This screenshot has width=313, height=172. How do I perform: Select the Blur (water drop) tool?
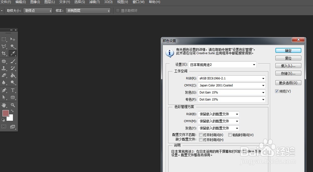(4, 82)
